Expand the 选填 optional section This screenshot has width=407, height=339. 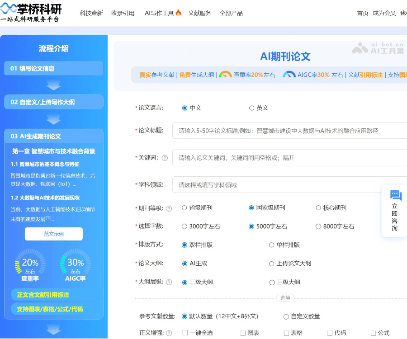pyautogui.click(x=285, y=298)
